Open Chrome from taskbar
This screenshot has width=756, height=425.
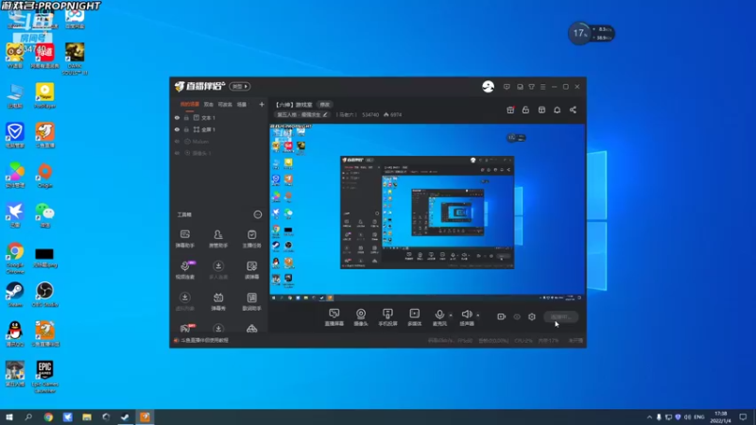[x=48, y=416]
